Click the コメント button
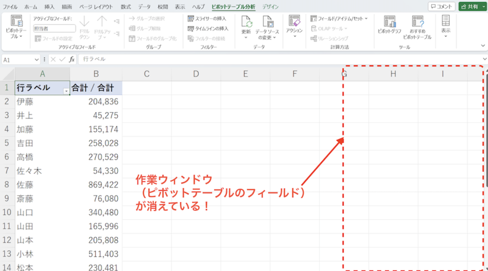Screen dimensions: 488x271 tap(442, 7)
